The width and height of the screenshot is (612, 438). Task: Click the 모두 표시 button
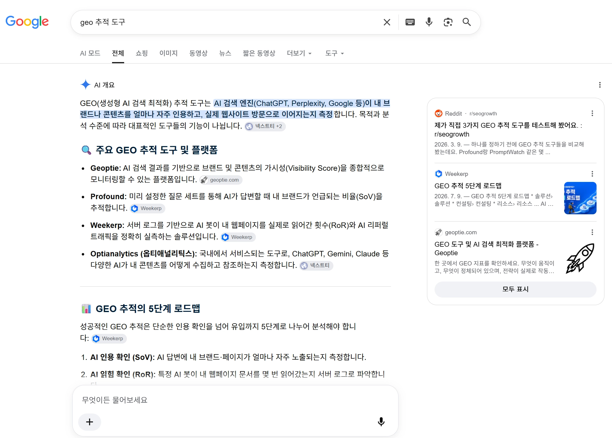(515, 289)
